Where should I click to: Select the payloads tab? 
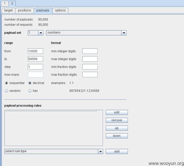click(43, 10)
